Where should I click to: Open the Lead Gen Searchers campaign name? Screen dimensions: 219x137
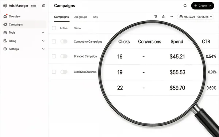85,72
